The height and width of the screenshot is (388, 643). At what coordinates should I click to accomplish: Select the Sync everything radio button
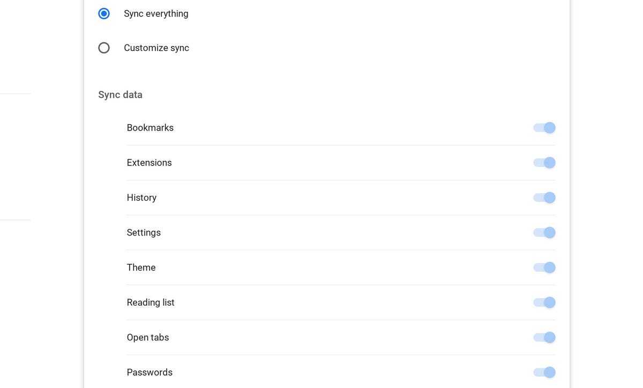(x=104, y=13)
